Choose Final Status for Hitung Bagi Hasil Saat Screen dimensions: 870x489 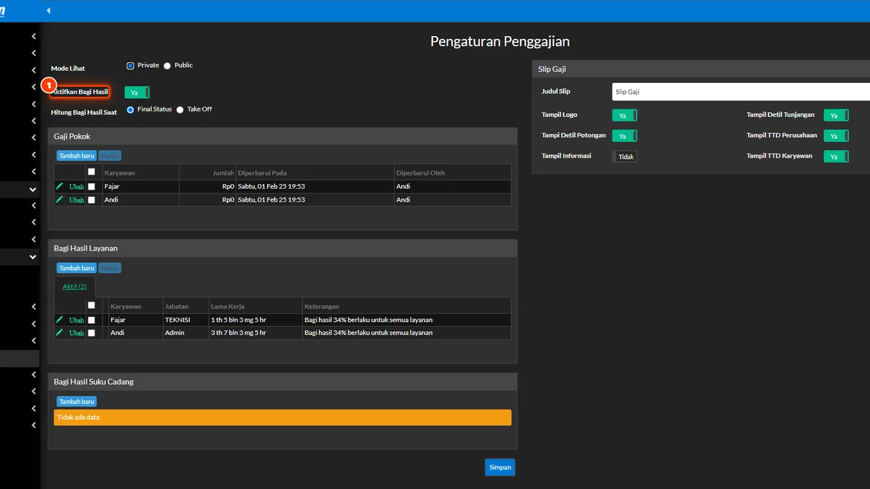point(130,109)
